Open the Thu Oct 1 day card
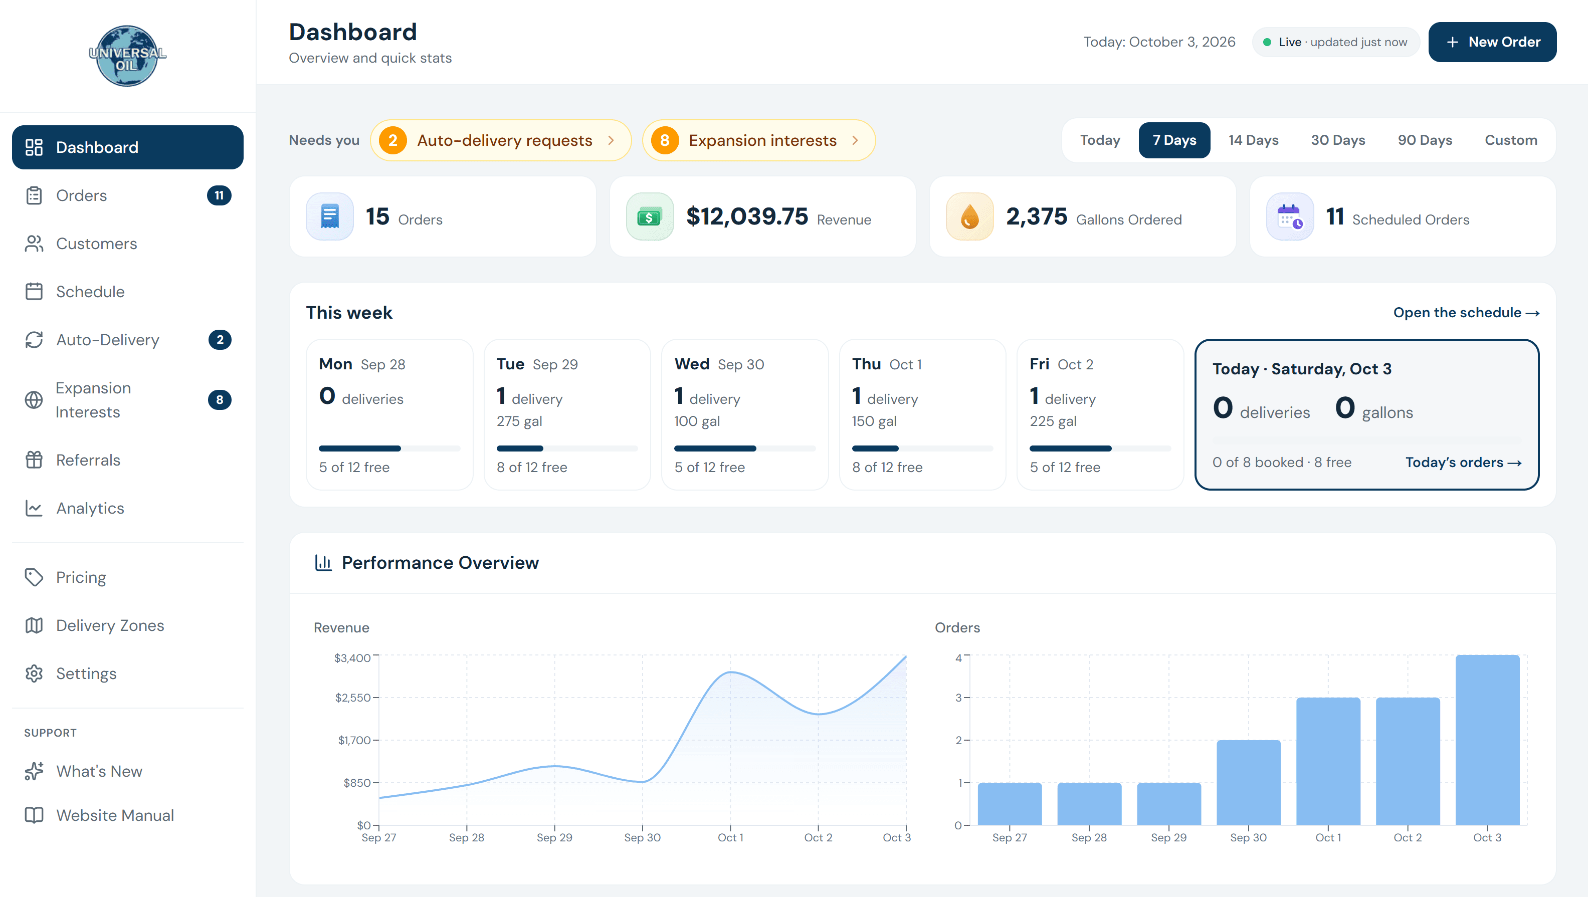1588x897 pixels. click(923, 414)
